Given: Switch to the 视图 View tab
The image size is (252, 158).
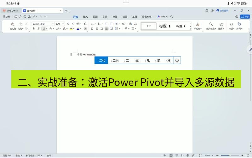Looking at the screenshot, I should [125, 17].
